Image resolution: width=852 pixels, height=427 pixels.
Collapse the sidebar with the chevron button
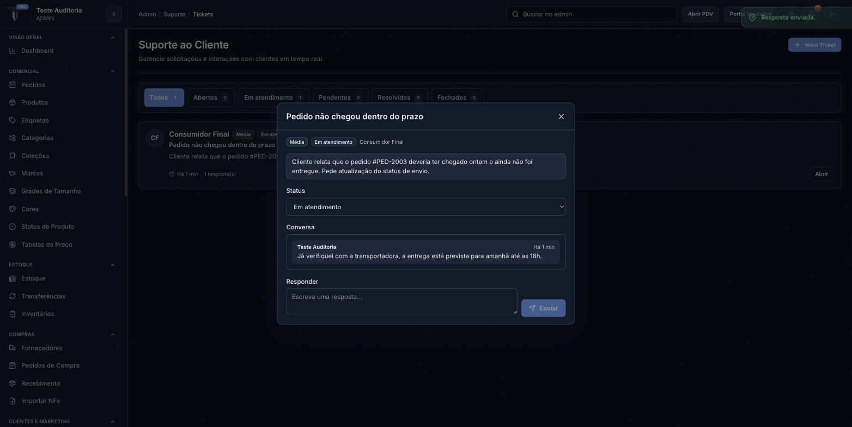coord(114,14)
